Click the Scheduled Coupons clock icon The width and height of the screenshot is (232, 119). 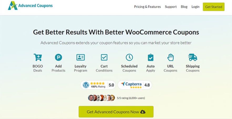[129, 57]
